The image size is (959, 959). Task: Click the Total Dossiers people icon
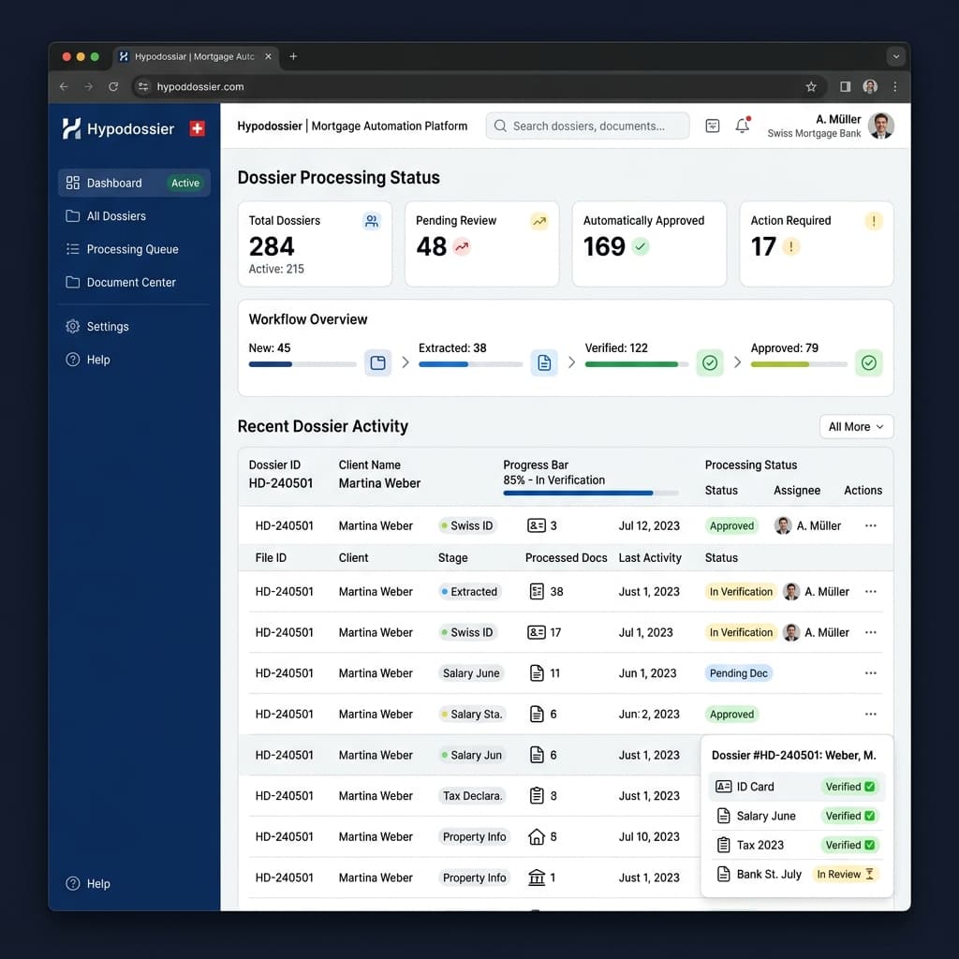point(372,221)
